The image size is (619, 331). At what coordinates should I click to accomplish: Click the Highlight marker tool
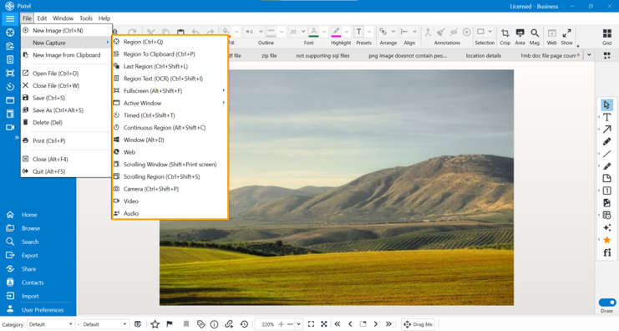pos(336,31)
